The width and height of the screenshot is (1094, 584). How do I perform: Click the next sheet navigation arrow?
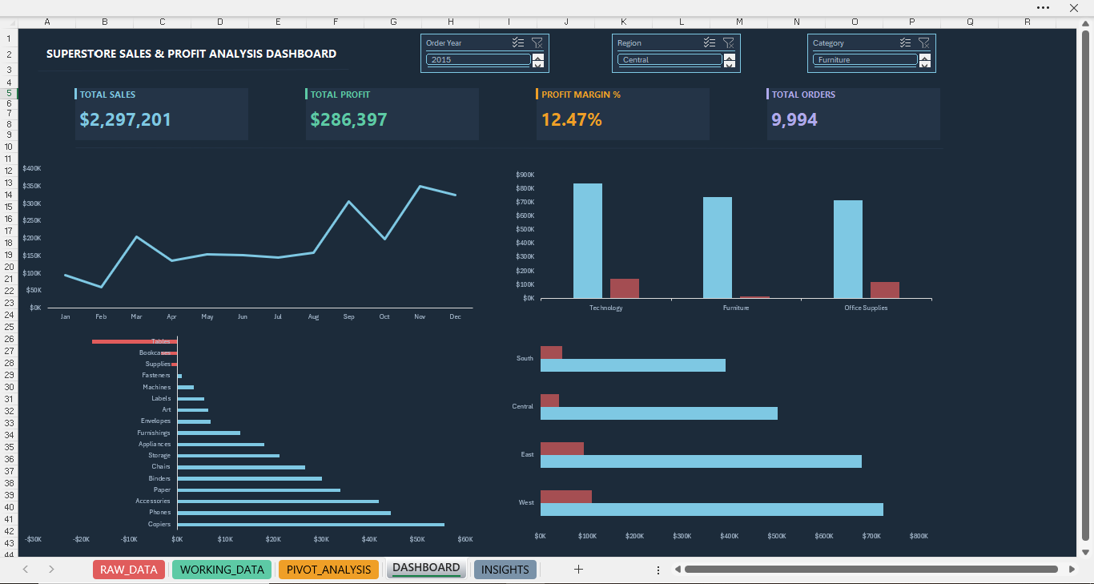point(51,570)
